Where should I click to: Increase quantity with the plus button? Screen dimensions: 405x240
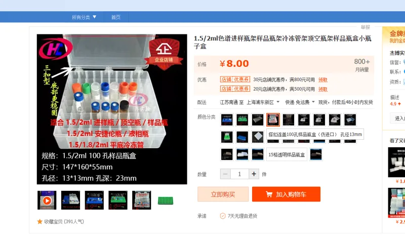[254, 174]
